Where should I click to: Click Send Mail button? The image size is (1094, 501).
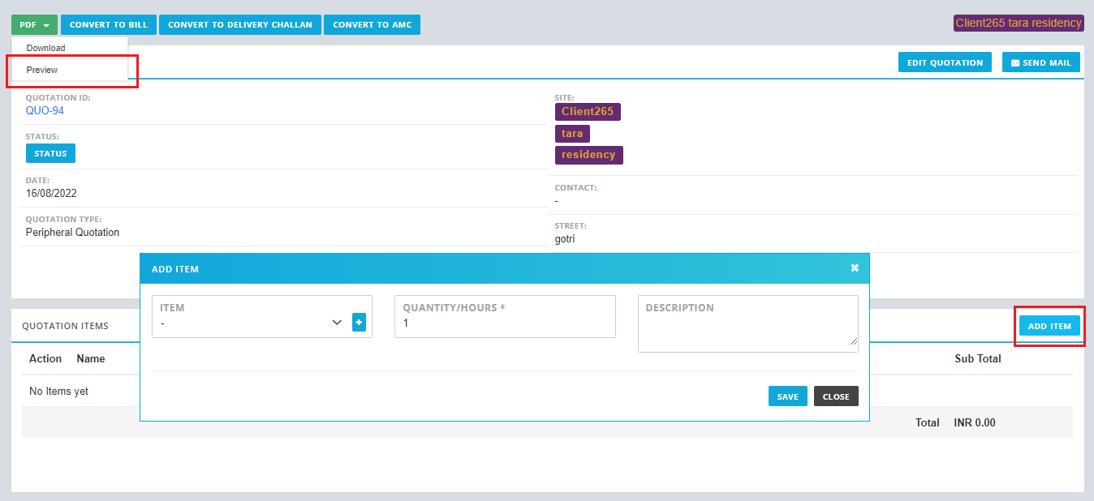tap(1041, 62)
